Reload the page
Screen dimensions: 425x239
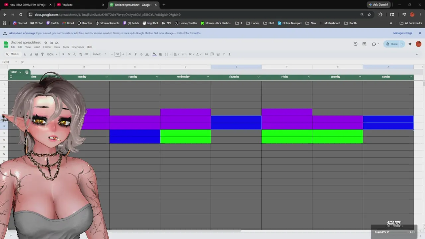[x=21, y=15]
